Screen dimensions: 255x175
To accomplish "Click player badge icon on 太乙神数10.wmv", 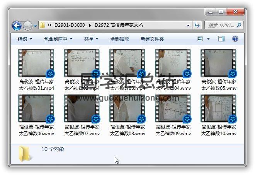I will [x=233, y=119].
